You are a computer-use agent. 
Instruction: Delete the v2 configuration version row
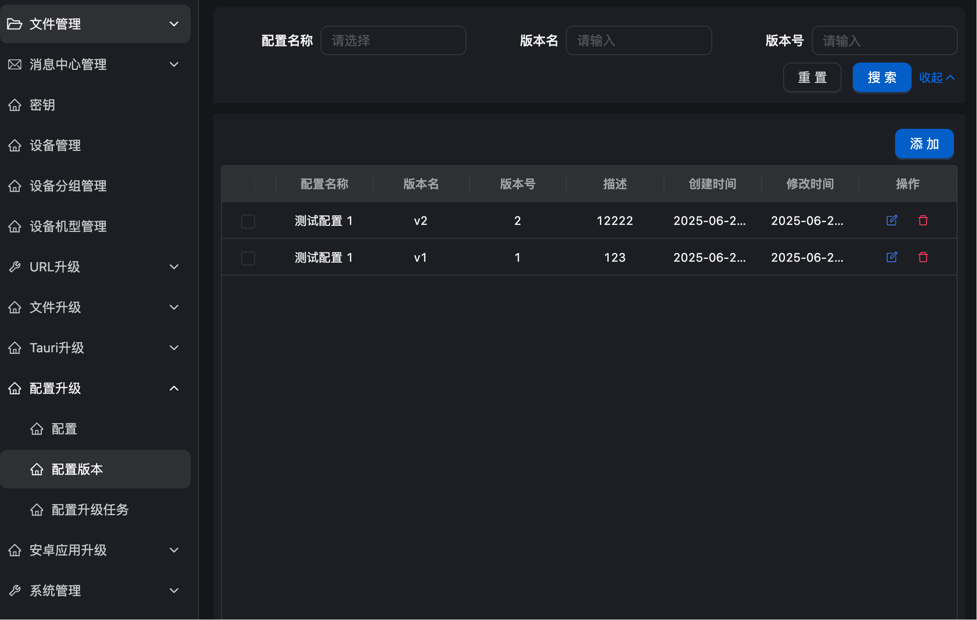pyautogui.click(x=923, y=220)
